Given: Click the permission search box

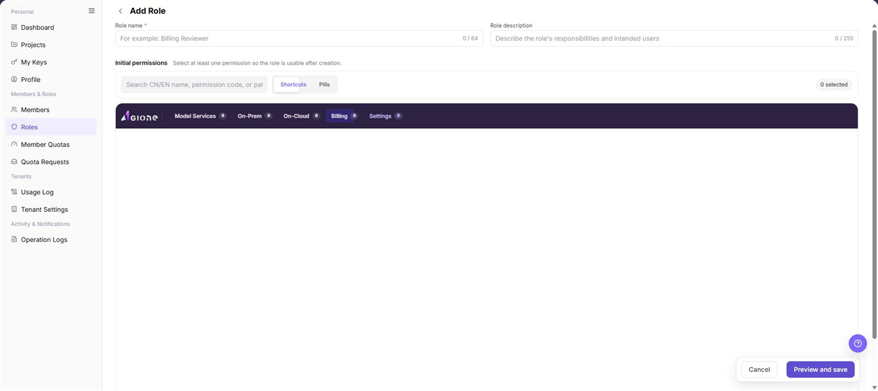Looking at the screenshot, I should point(194,84).
